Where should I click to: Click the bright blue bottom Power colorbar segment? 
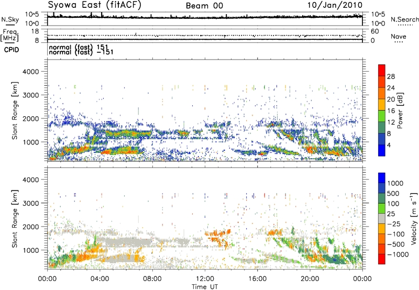point(382,150)
